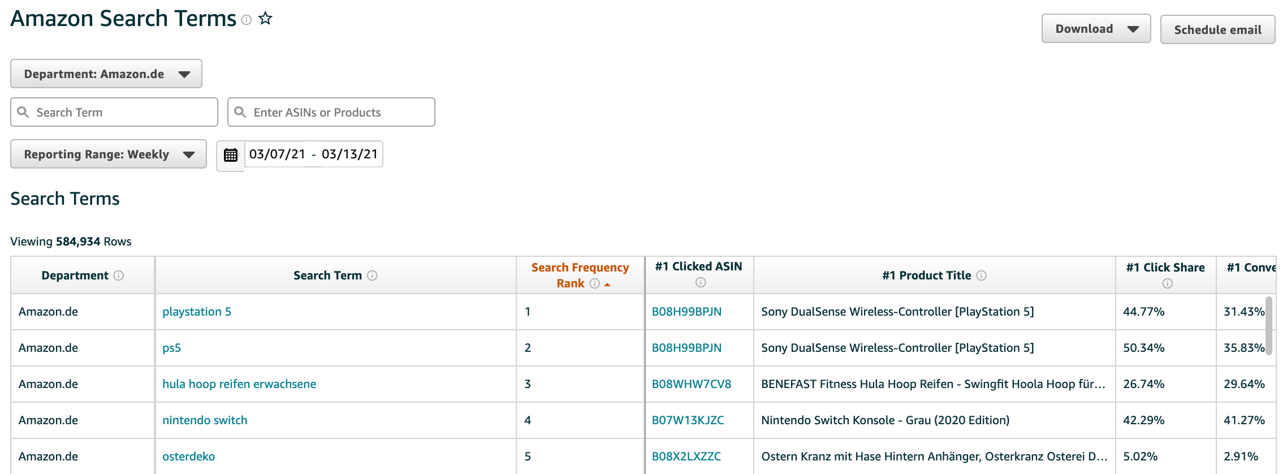Open the Reporting Range: Weekly dropdown
This screenshot has width=1287, height=474.
click(x=109, y=154)
